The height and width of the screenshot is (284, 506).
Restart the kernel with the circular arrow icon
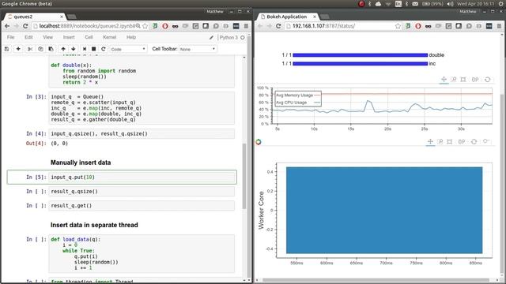104,49
